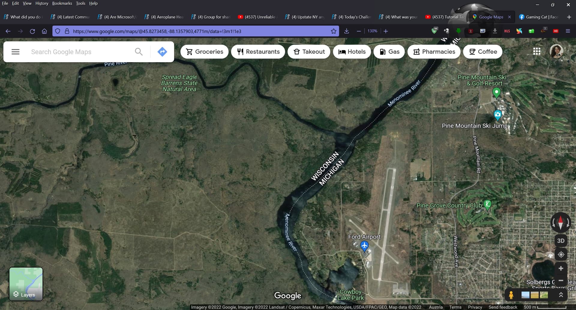Click the Send feedback link
576x310 pixels.
click(x=502, y=307)
